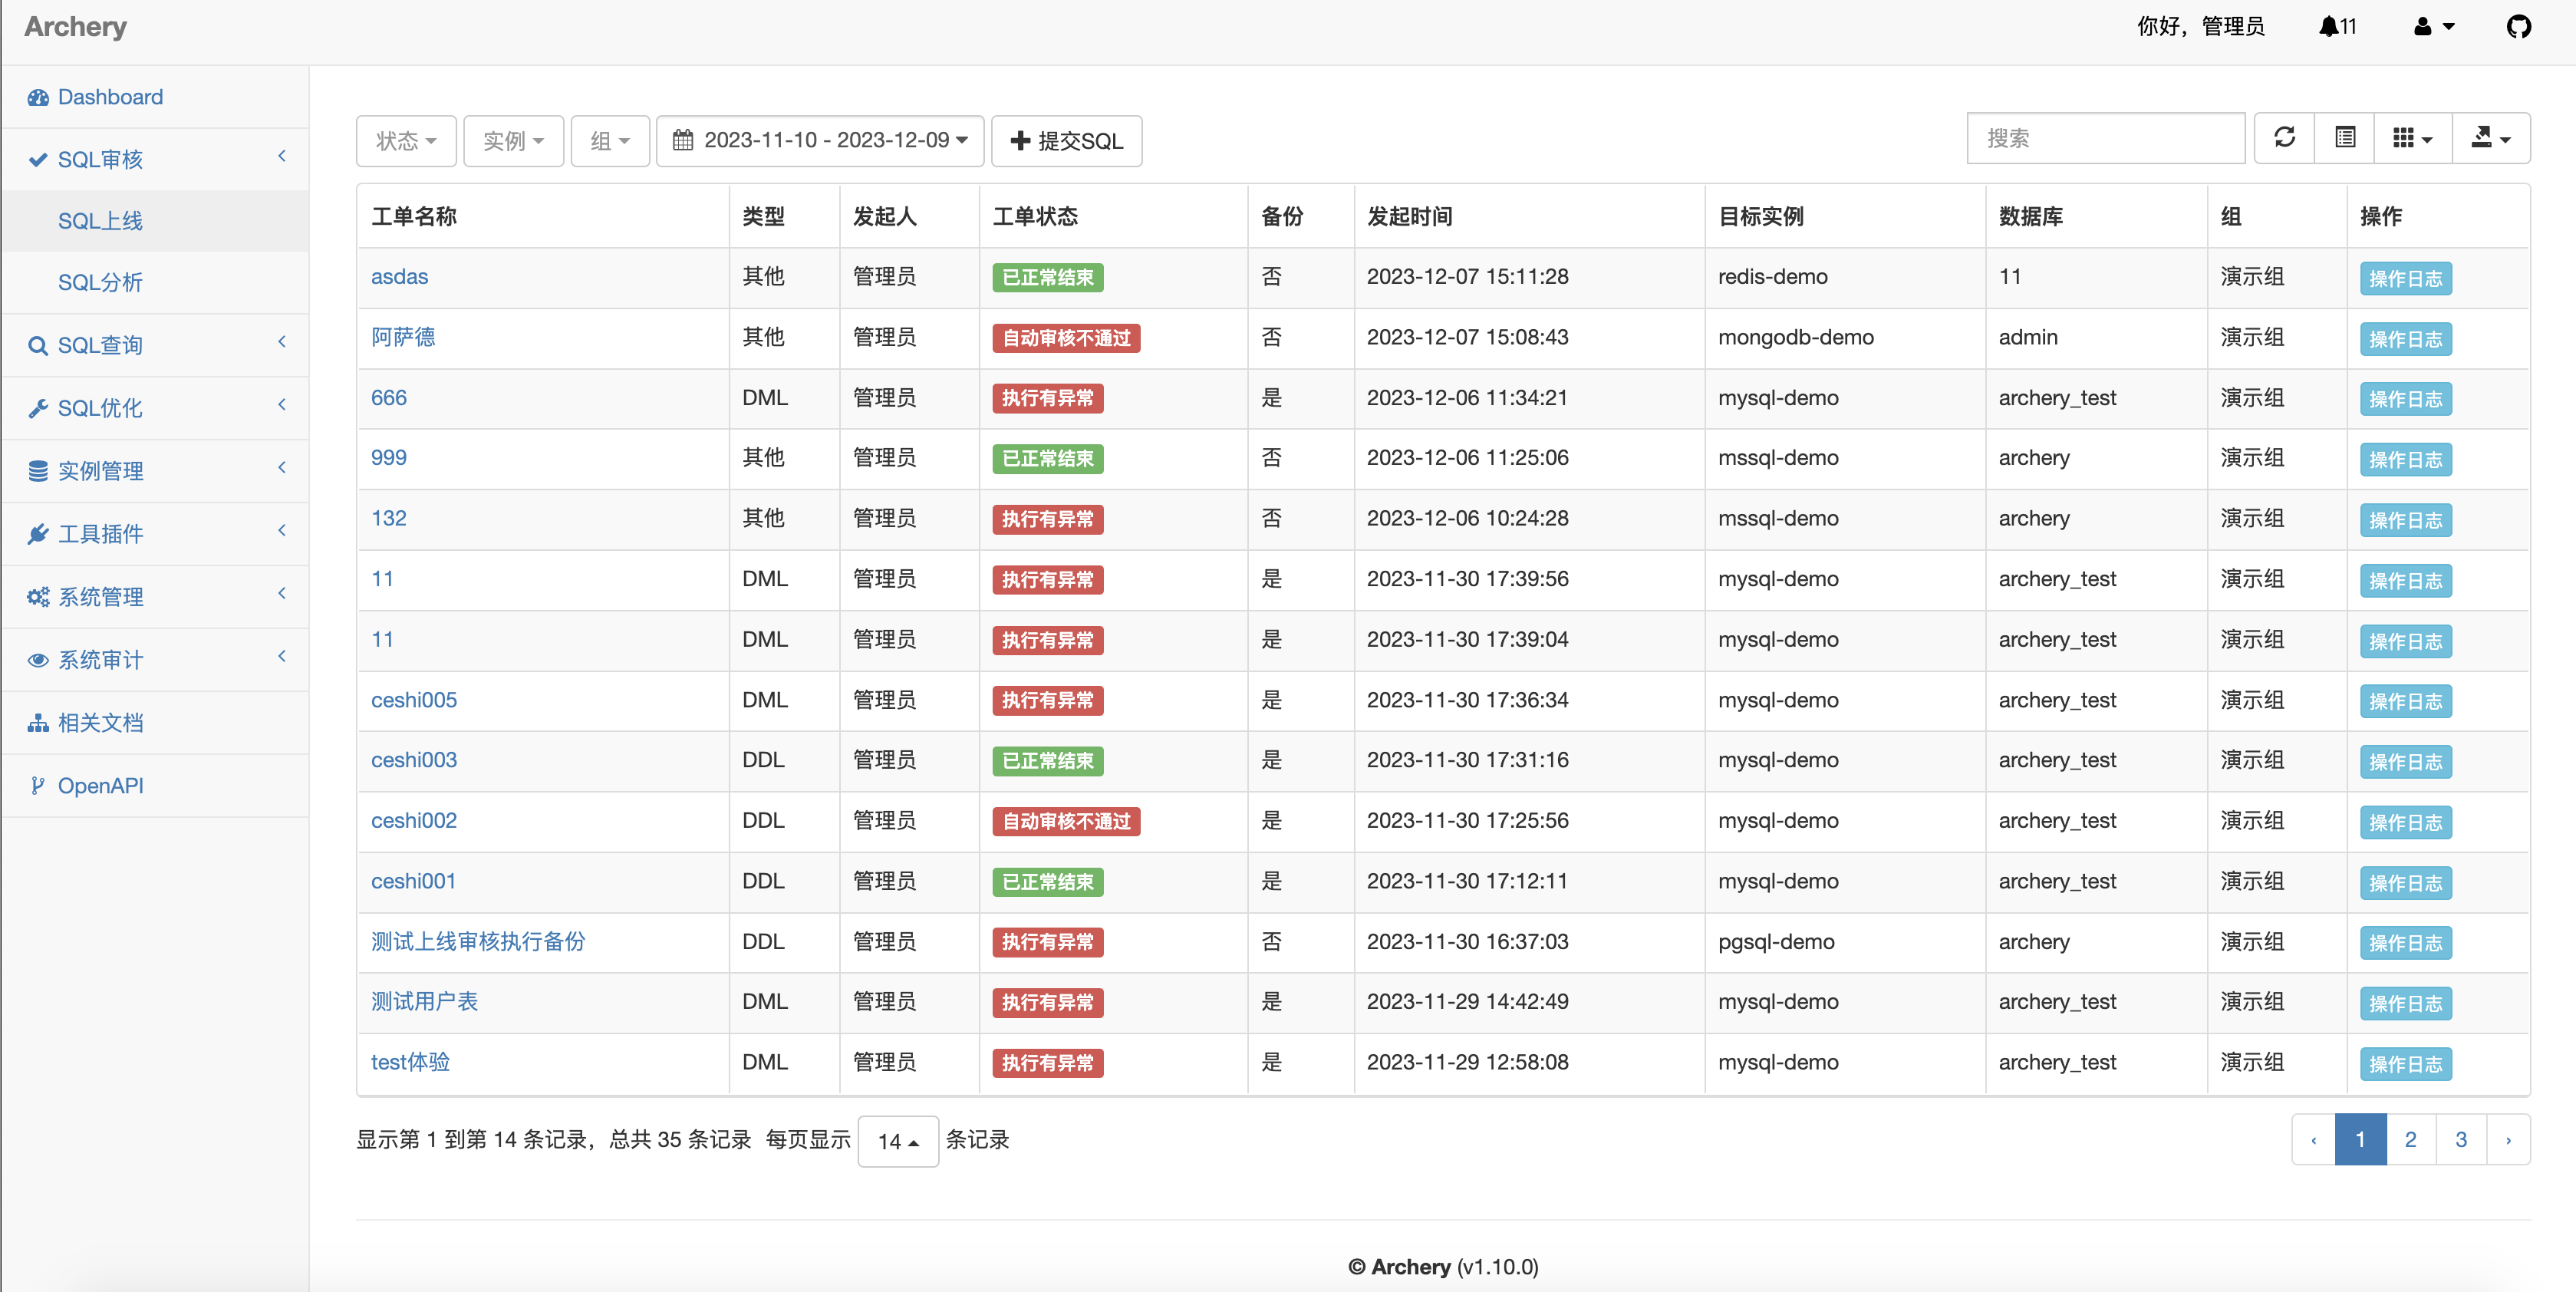2576x1292 pixels.
Task: Click the 自动审核不通过 badge for ceshi002
Action: [1066, 822]
